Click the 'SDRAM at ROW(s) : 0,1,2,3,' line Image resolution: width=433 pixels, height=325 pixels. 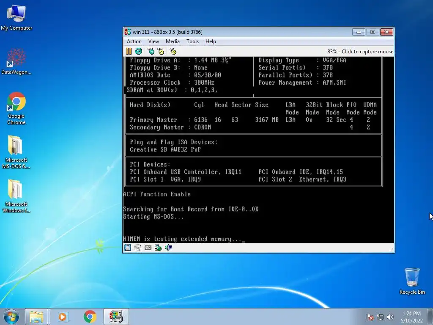coord(172,90)
